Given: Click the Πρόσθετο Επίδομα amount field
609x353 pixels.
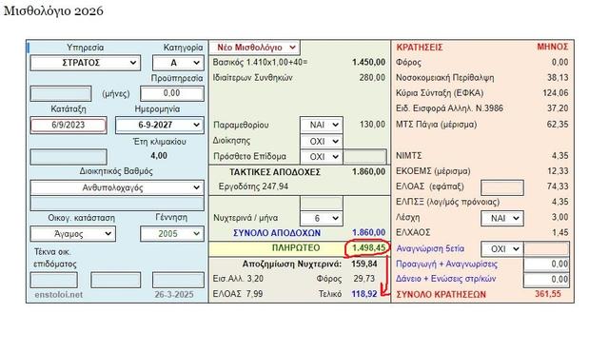Looking at the screenshot, I should click(x=365, y=156).
